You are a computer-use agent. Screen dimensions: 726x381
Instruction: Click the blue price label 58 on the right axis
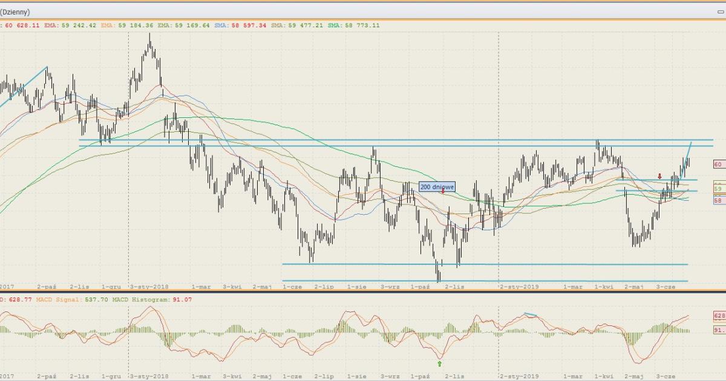click(718, 200)
